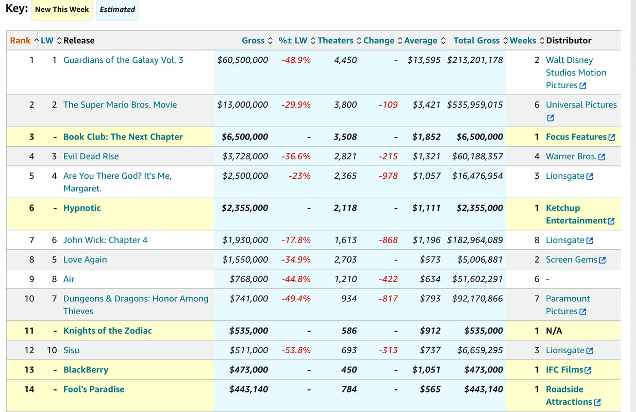Open Evil Dead Rise release page
636x412 pixels.
tap(91, 157)
